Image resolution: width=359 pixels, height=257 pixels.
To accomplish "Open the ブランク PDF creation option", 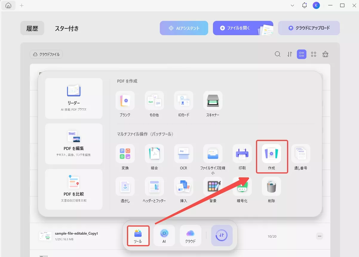I will coord(125,100).
